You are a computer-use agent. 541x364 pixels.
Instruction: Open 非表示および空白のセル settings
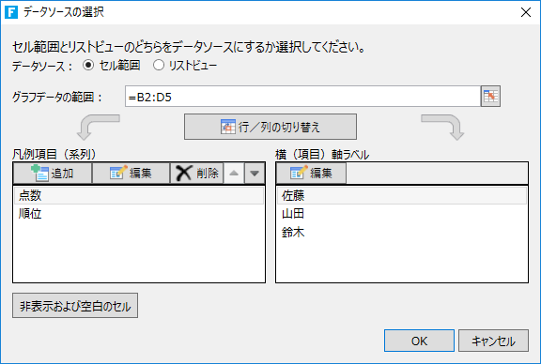tap(75, 306)
